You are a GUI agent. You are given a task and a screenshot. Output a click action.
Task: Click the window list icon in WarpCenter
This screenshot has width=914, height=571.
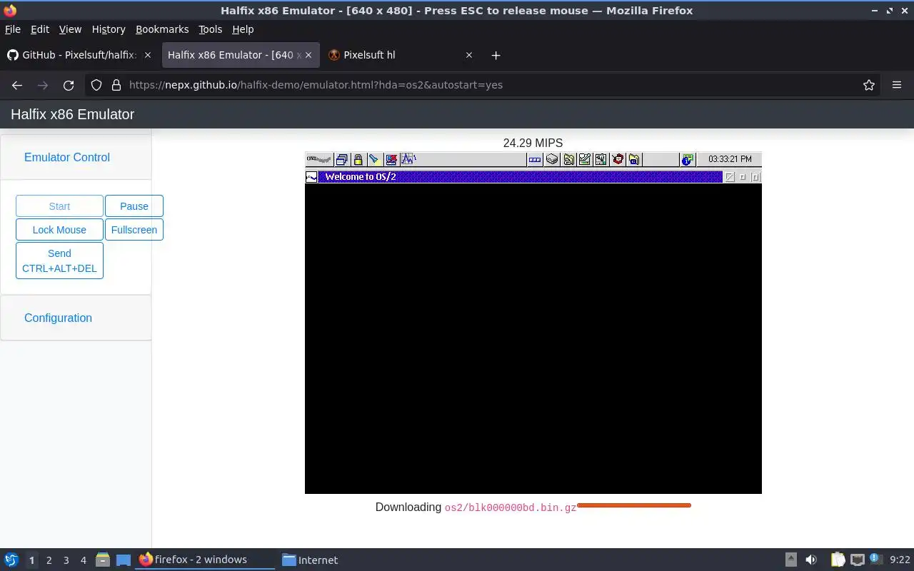click(342, 159)
